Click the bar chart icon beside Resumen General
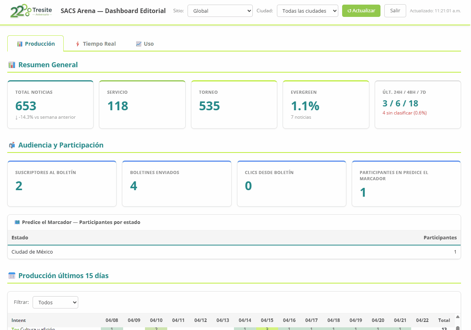 [x=12, y=65]
